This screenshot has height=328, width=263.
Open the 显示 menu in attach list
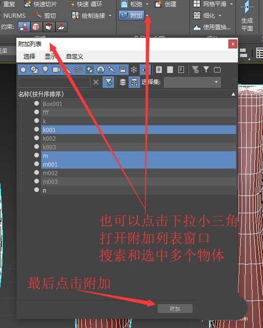pyautogui.click(x=50, y=57)
